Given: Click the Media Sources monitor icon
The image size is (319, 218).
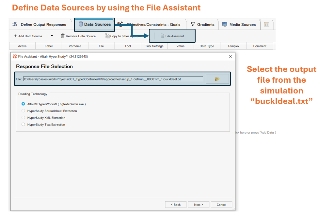Looking at the screenshot, I should pyautogui.click(x=225, y=25).
